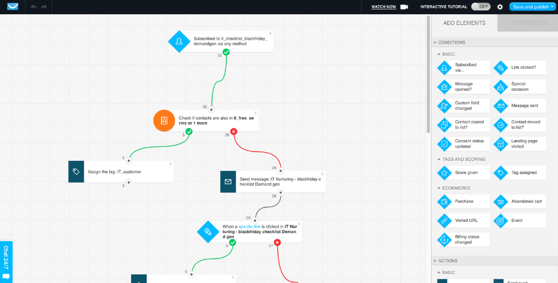558x283 pixels.
Task: Click the red no connector on contacts check
Action: pos(233,132)
